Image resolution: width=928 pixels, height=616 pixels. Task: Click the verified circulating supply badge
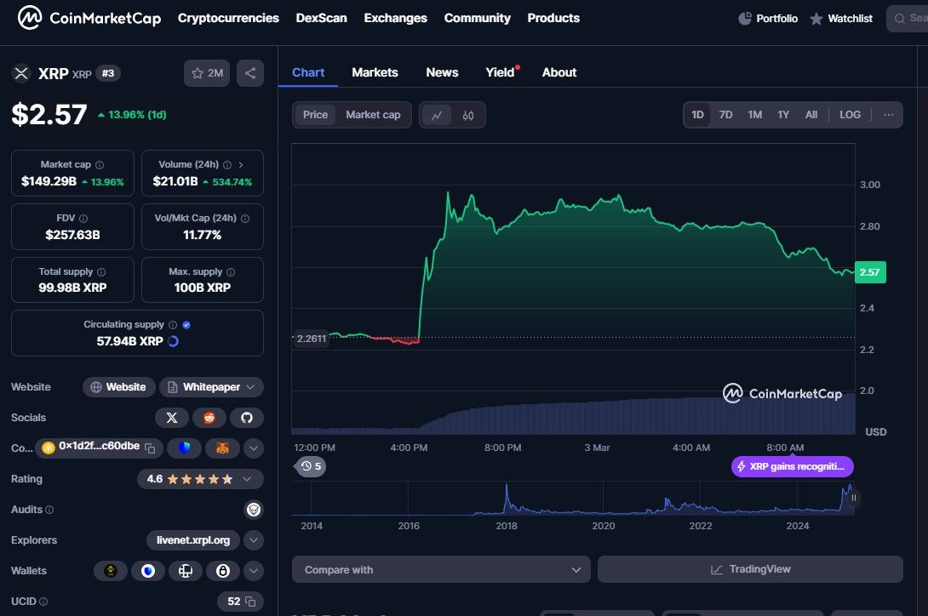pyautogui.click(x=186, y=325)
